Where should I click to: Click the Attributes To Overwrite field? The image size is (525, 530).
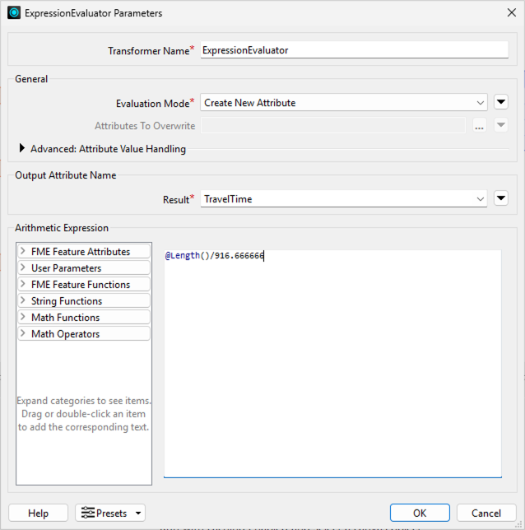pyautogui.click(x=333, y=125)
